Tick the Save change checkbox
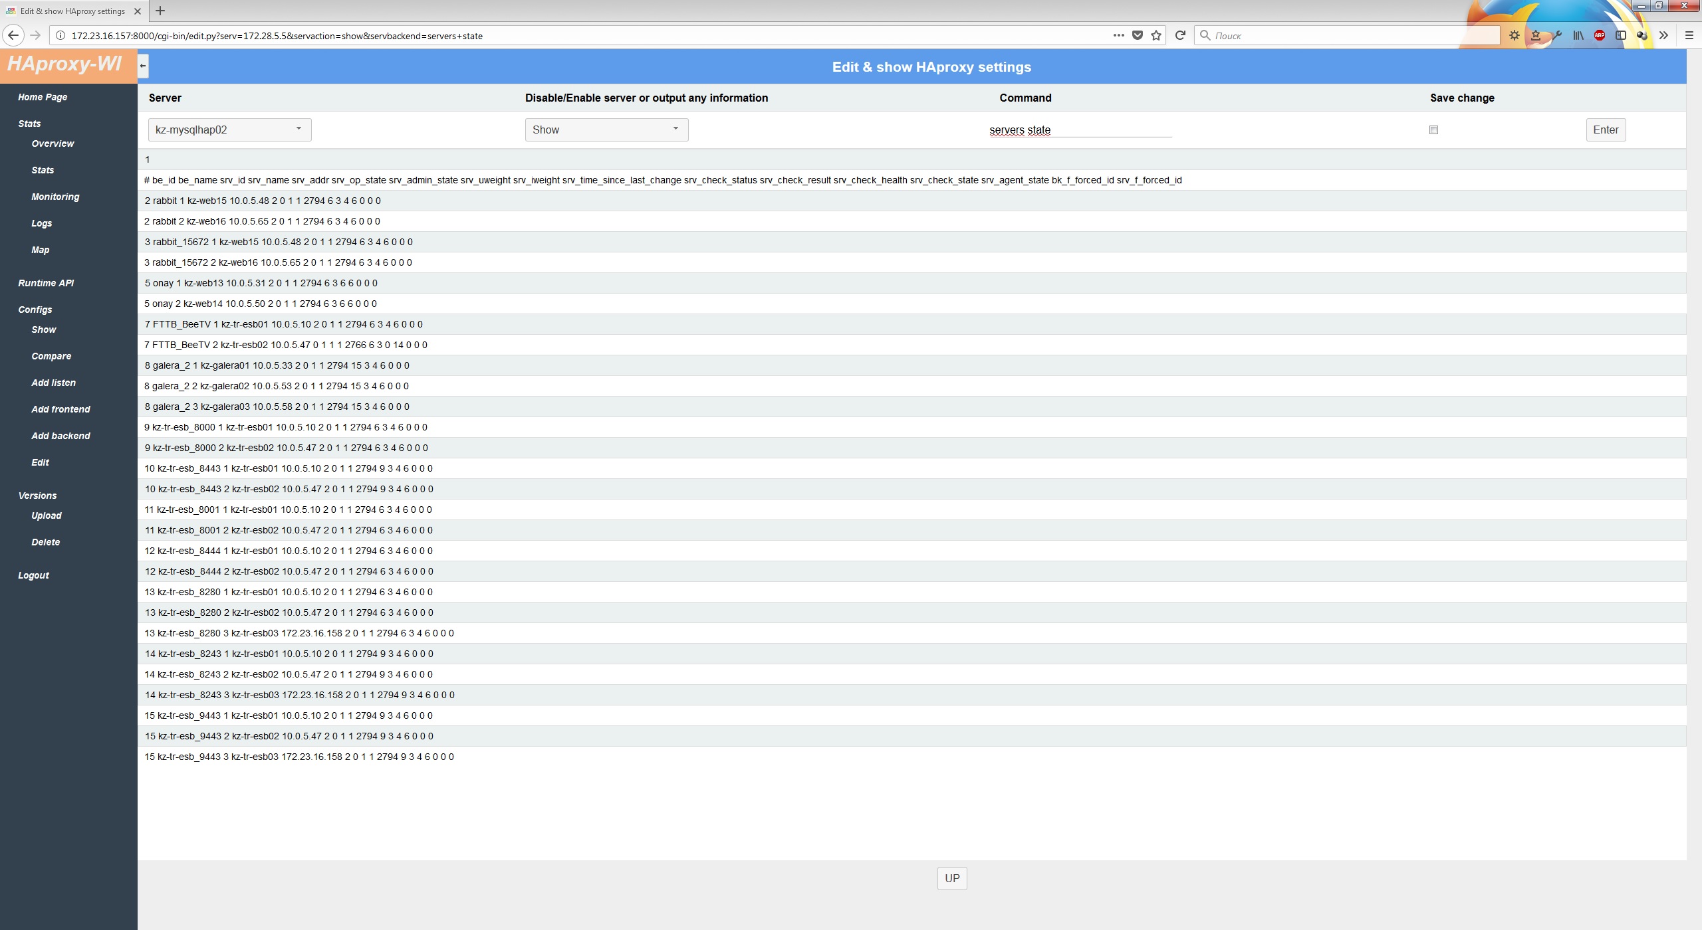Image resolution: width=1702 pixels, height=930 pixels. click(1433, 130)
